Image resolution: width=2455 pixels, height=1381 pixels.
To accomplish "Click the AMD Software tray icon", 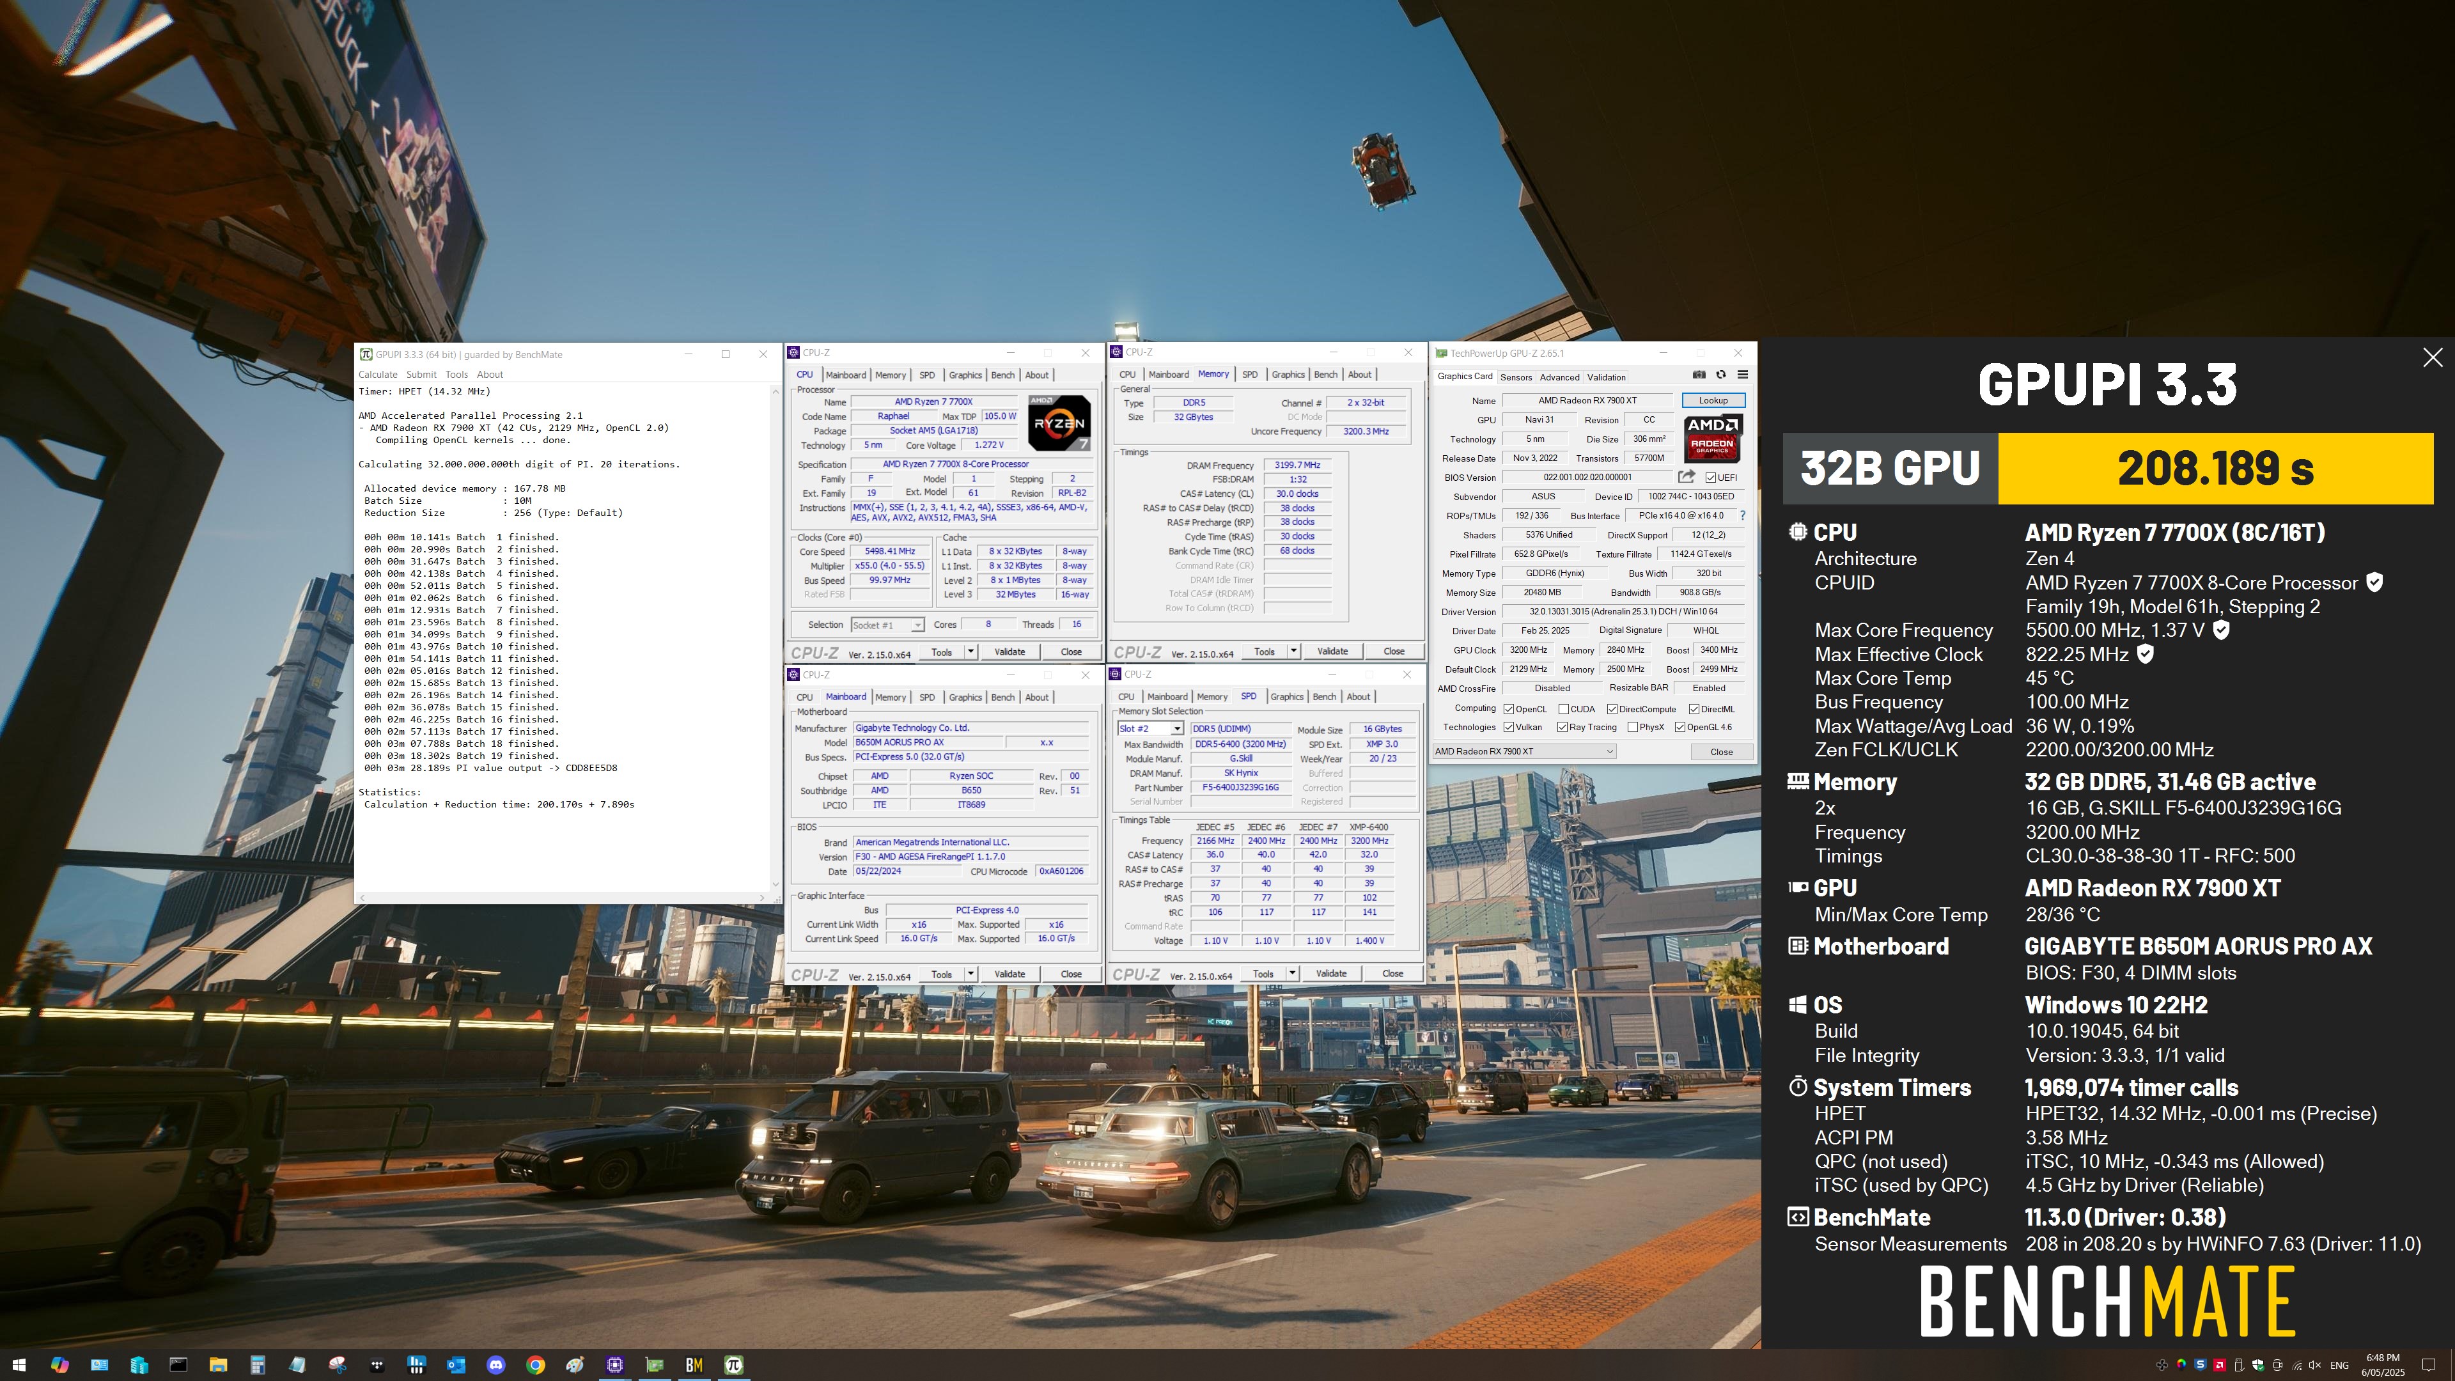I will (x=2220, y=1365).
